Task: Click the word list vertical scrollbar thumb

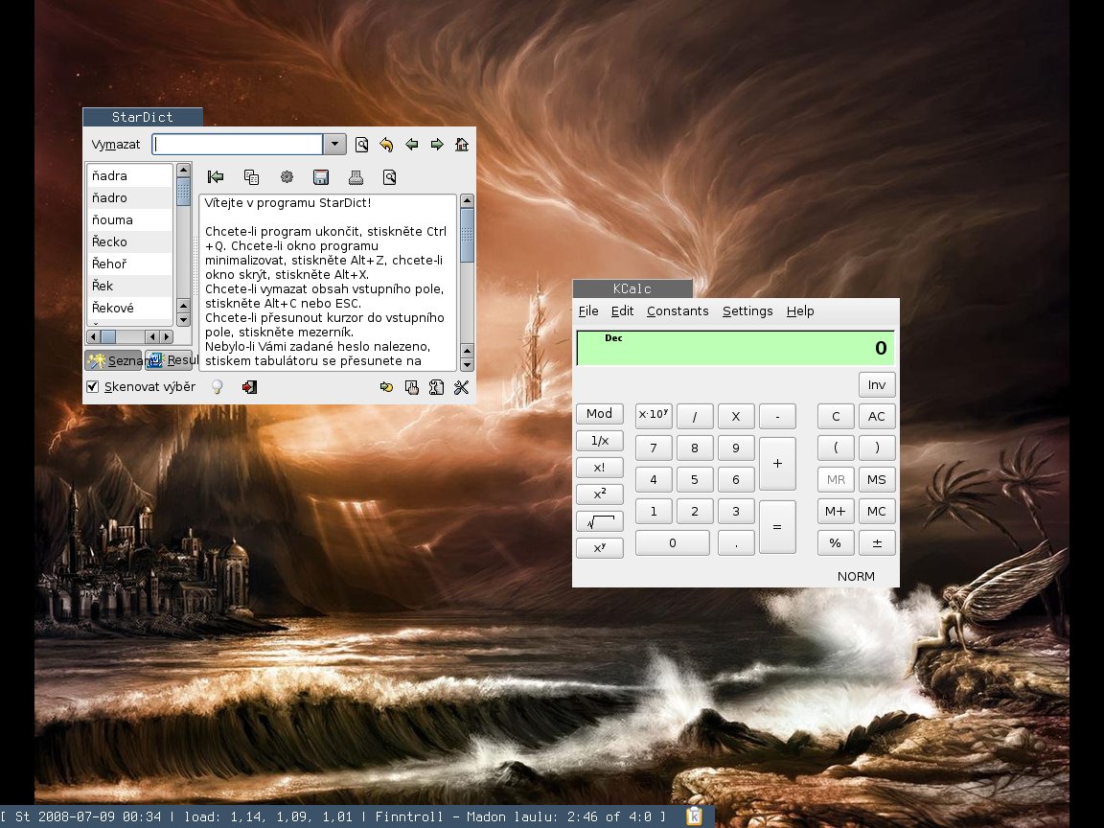Action: pos(184,192)
